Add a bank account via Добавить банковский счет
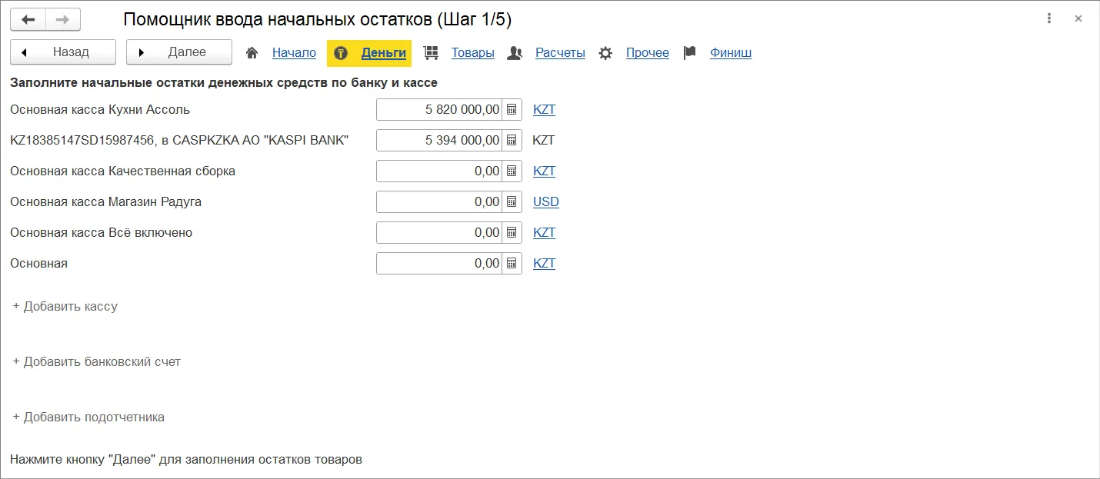 (x=97, y=361)
